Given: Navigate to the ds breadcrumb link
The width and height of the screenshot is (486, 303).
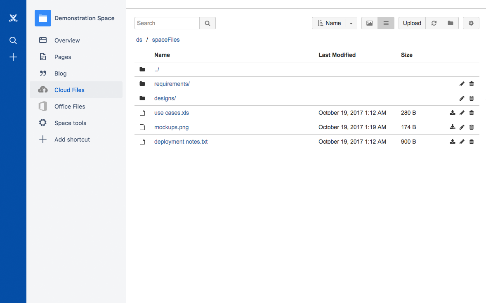Looking at the screenshot, I should tap(139, 40).
